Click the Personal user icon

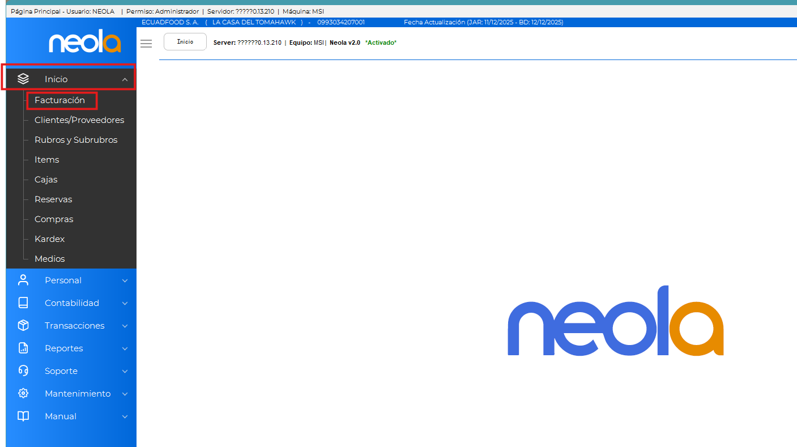[x=23, y=280]
